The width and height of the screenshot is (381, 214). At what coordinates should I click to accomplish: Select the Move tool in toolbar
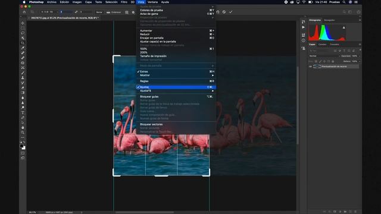point(23,23)
